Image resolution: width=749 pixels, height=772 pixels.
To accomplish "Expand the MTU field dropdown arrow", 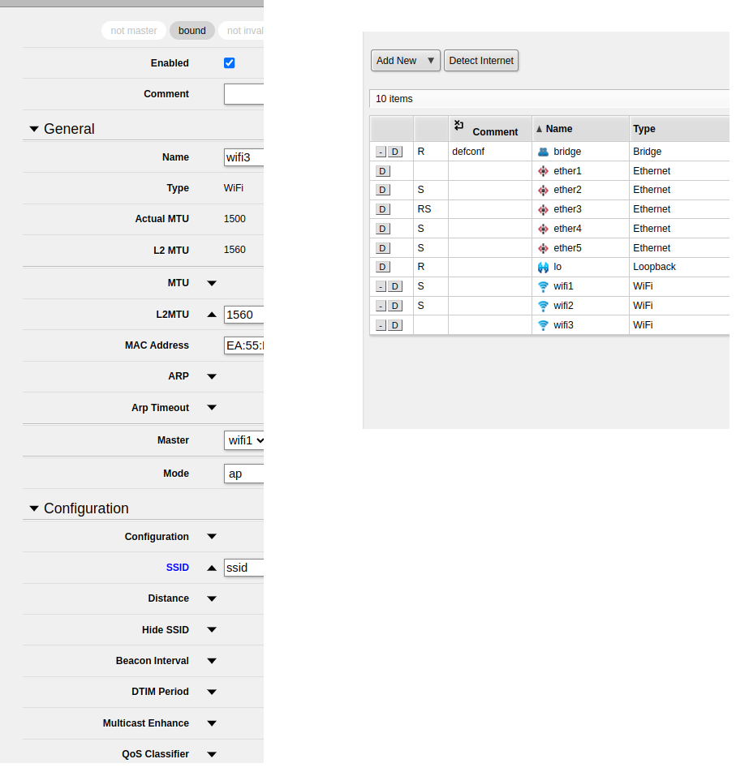I will click(x=211, y=283).
